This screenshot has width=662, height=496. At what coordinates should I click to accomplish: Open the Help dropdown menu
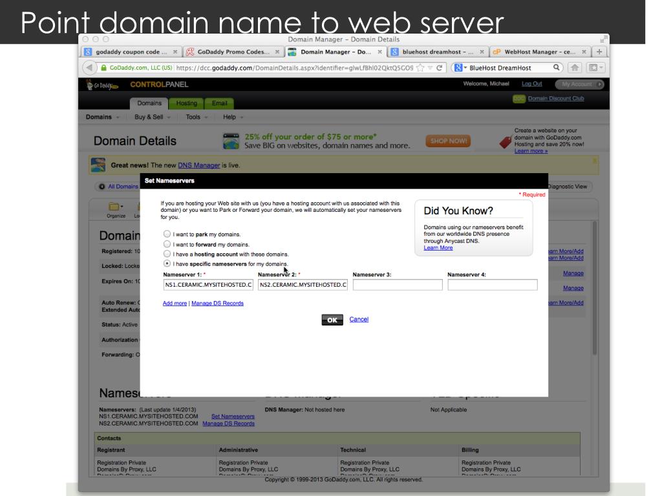233,117
